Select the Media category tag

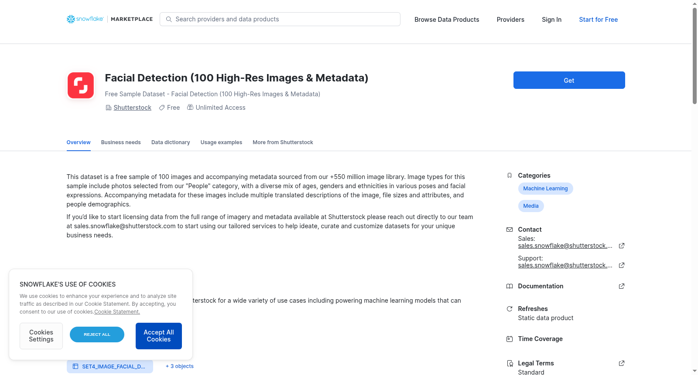[x=531, y=206]
